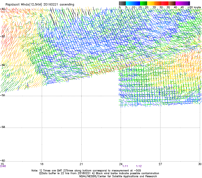Click the 27 longitude axis label
This screenshot has width=202, height=178.
(x=160, y=164)
